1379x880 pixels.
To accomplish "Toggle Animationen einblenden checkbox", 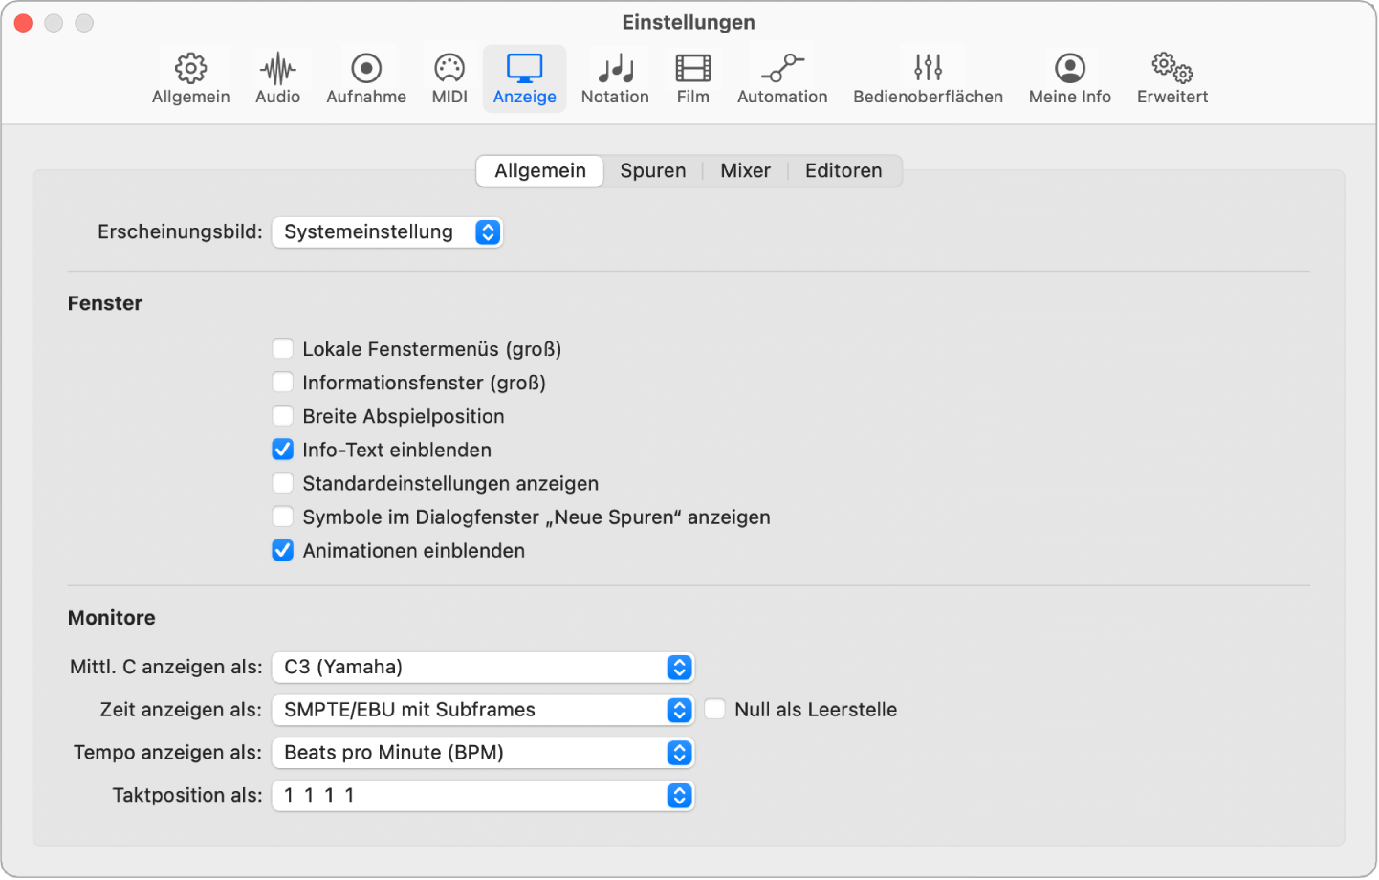I will coord(283,550).
